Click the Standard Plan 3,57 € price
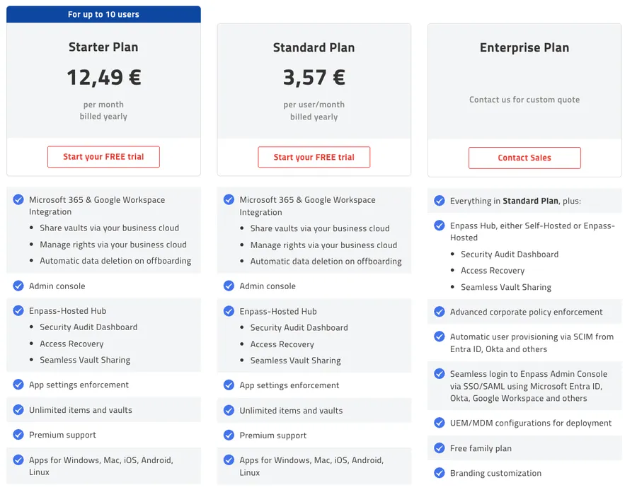 (314, 77)
